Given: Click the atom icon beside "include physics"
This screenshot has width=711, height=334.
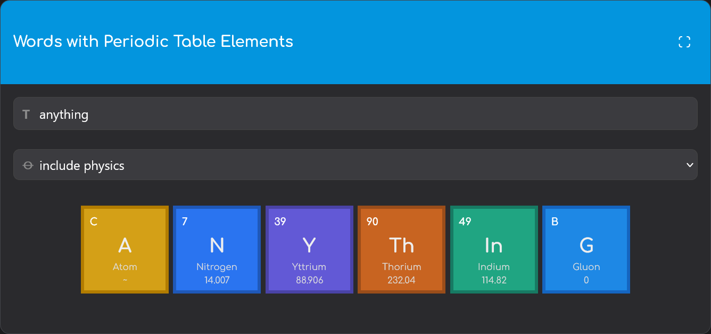Looking at the screenshot, I should pos(28,166).
